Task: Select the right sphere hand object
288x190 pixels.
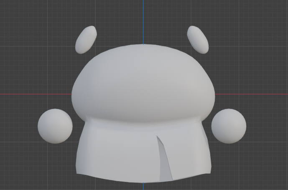Action: [x=229, y=126]
